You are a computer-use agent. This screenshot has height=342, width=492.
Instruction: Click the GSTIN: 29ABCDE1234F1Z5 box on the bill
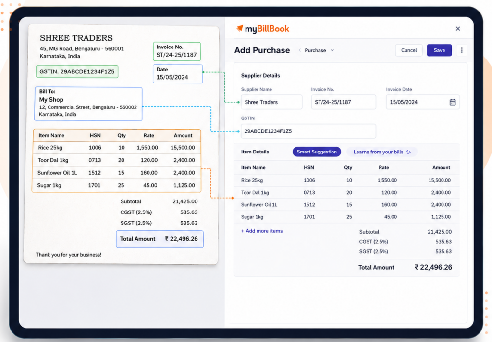tap(77, 72)
